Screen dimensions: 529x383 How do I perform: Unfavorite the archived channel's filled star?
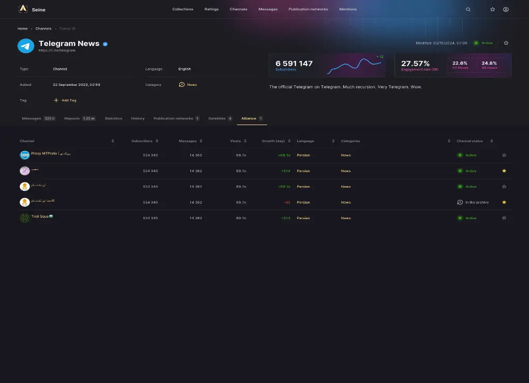[504, 202]
